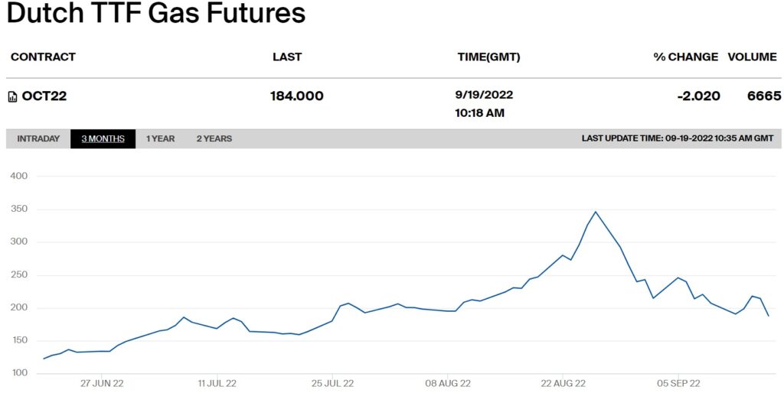Show the 1 Year chart range
The image size is (784, 393).
[x=161, y=139]
